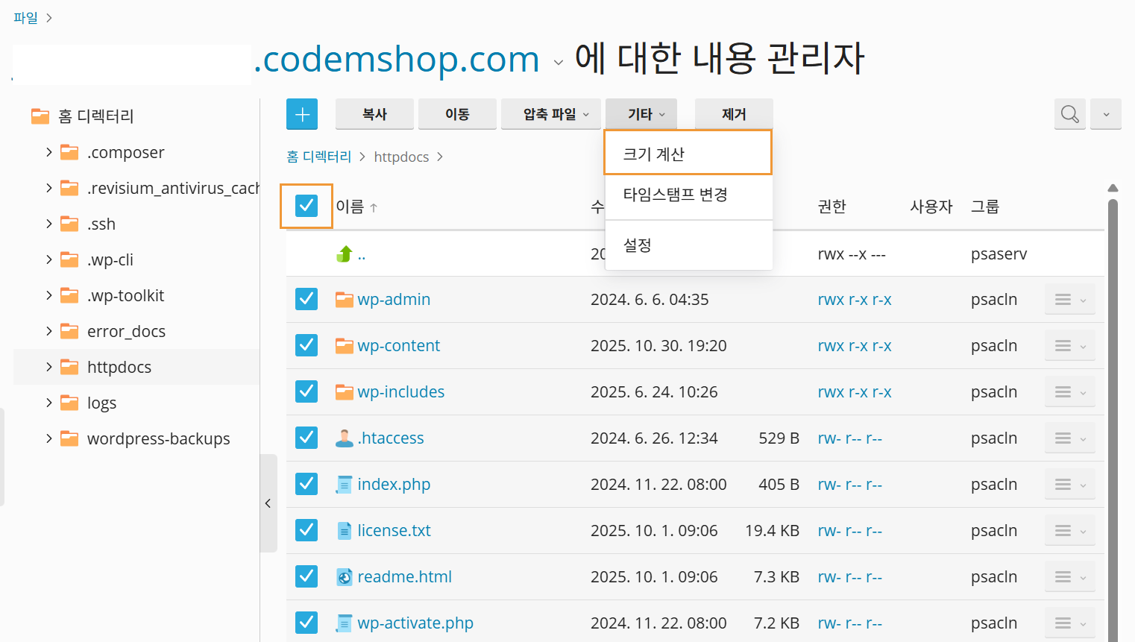Uncheck the license.txt row checkbox

(x=306, y=531)
